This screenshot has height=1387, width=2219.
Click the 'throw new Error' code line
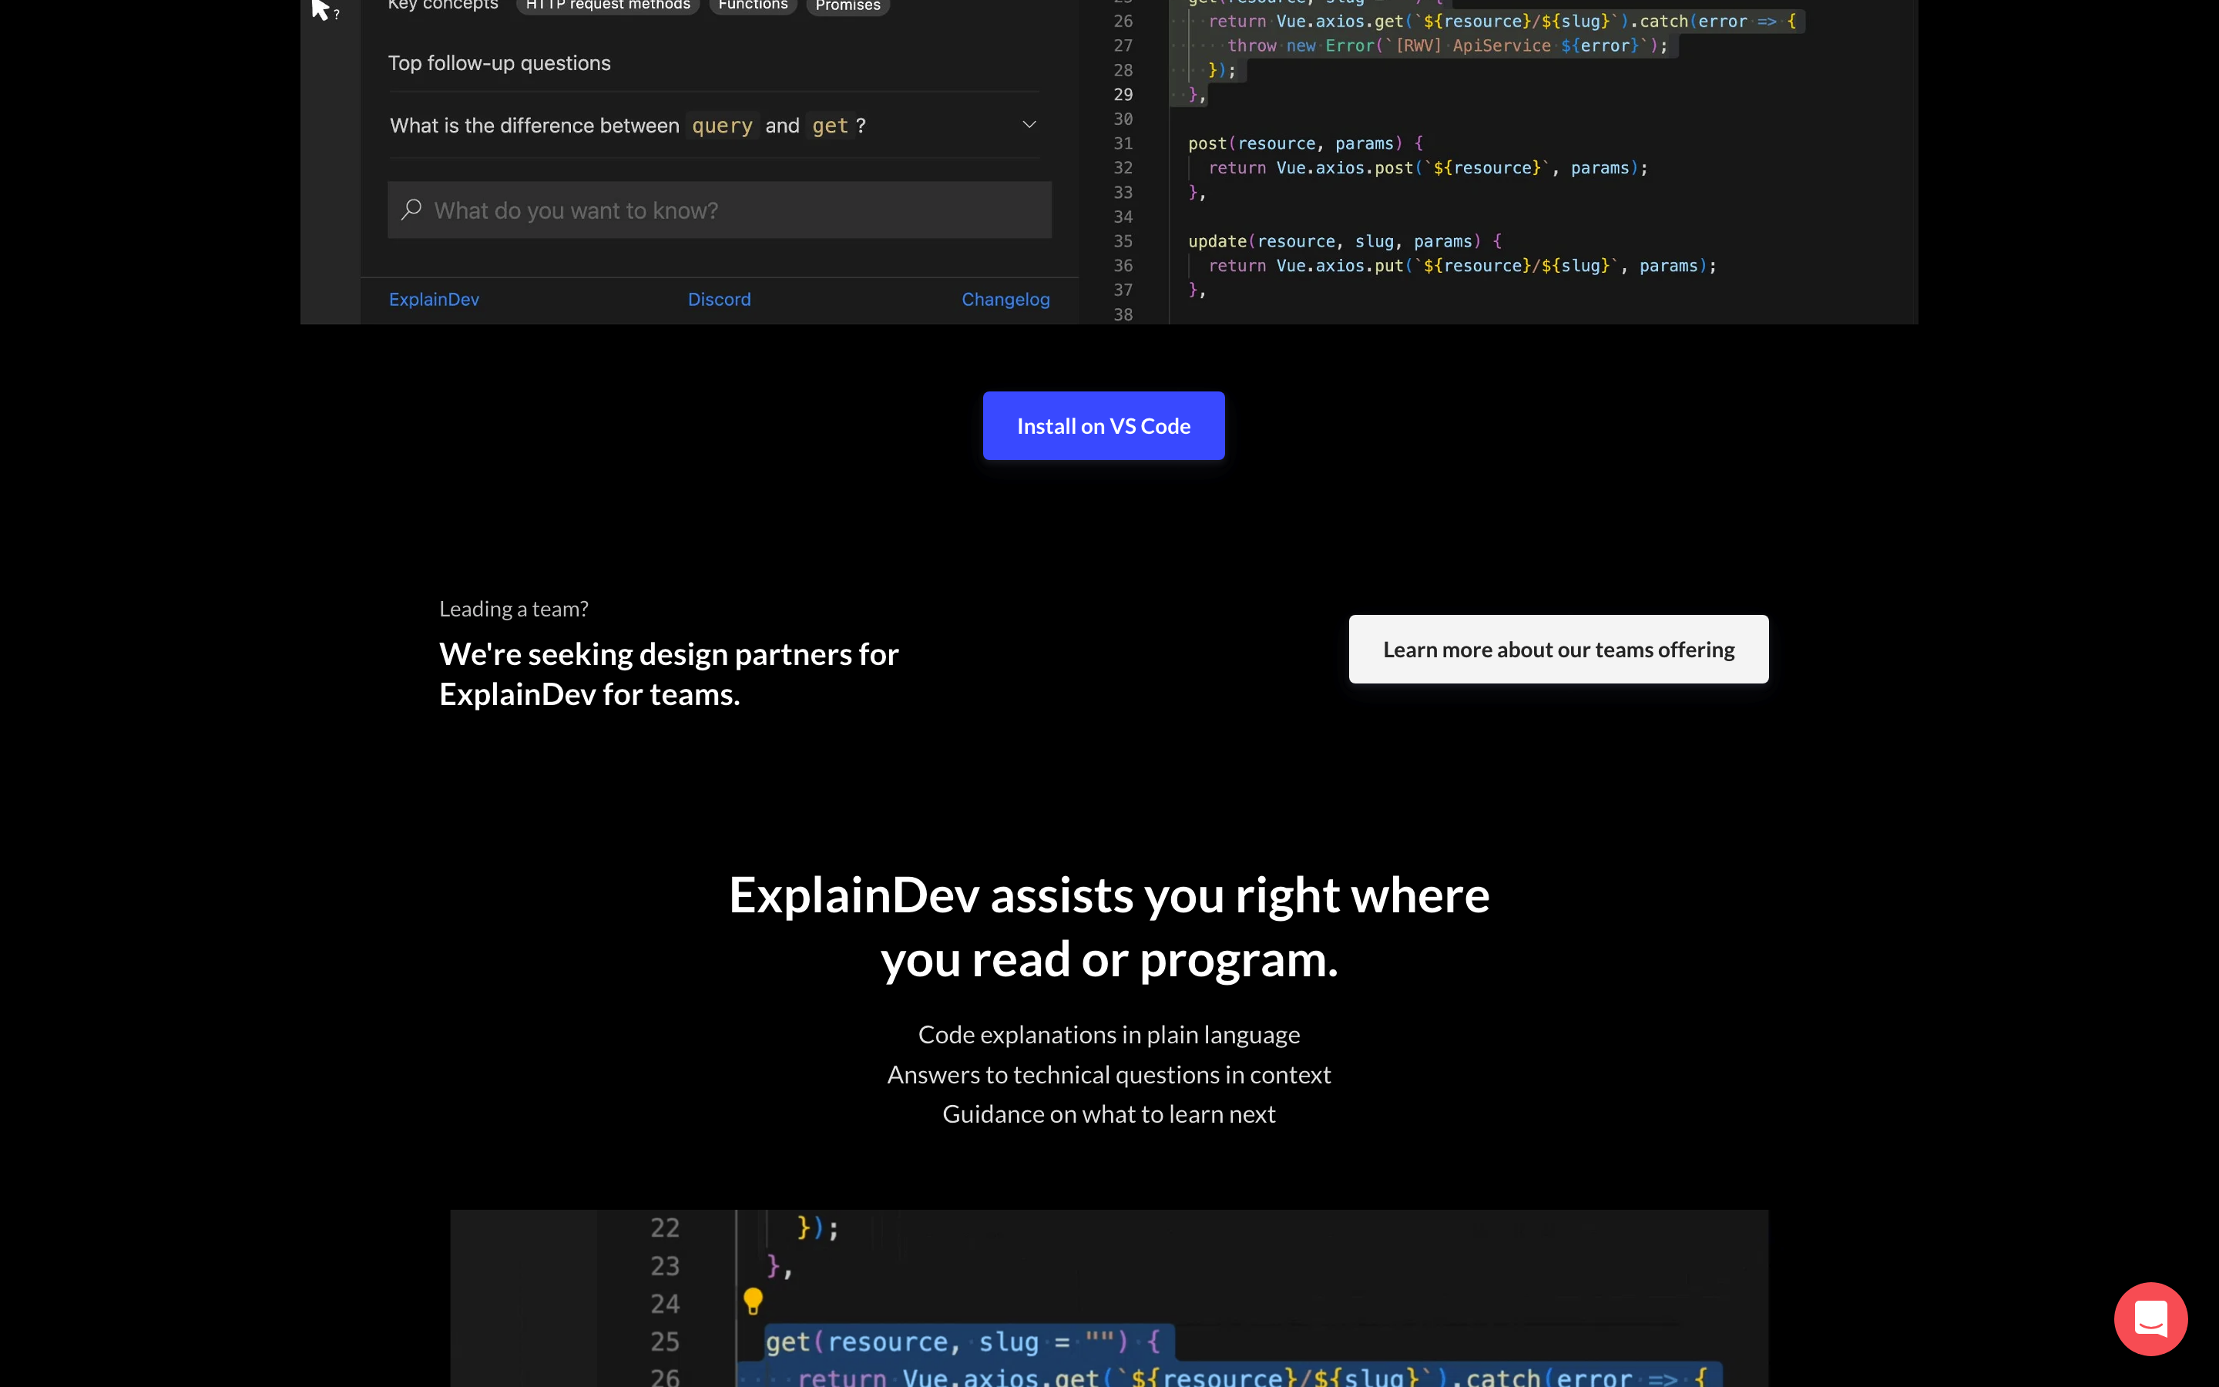click(x=1447, y=46)
